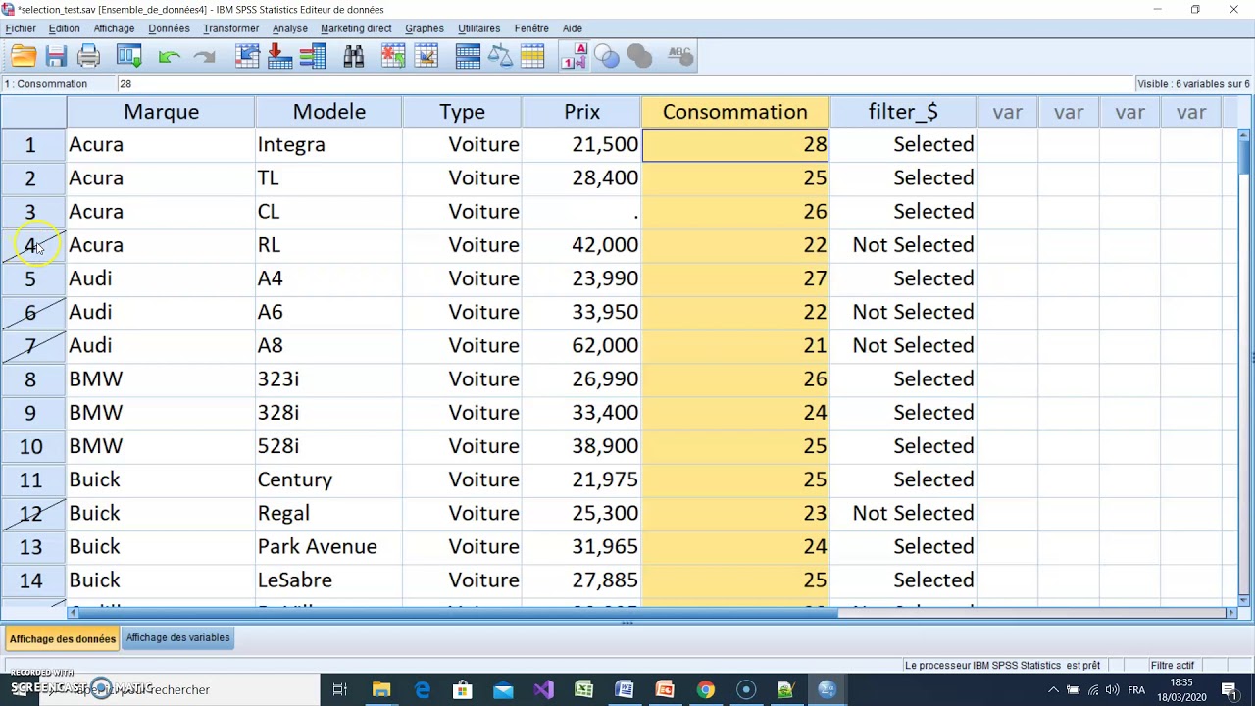1255x706 pixels.
Task: Open Excel from the taskbar
Action: (583, 690)
